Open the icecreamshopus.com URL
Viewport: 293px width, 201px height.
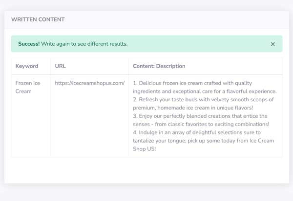click(x=90, y=83)
